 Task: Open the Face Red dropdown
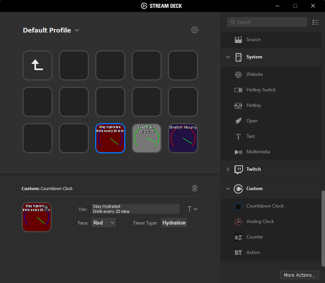pos(104,223)
